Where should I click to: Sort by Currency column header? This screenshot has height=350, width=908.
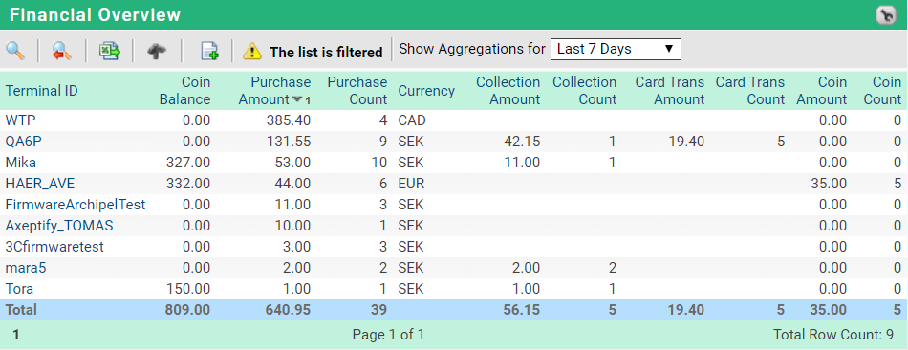(x=426, y=91)
